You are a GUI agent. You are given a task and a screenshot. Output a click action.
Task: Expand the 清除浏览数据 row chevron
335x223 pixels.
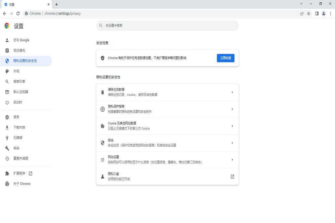pyautogui.click(x=232, y=92)
